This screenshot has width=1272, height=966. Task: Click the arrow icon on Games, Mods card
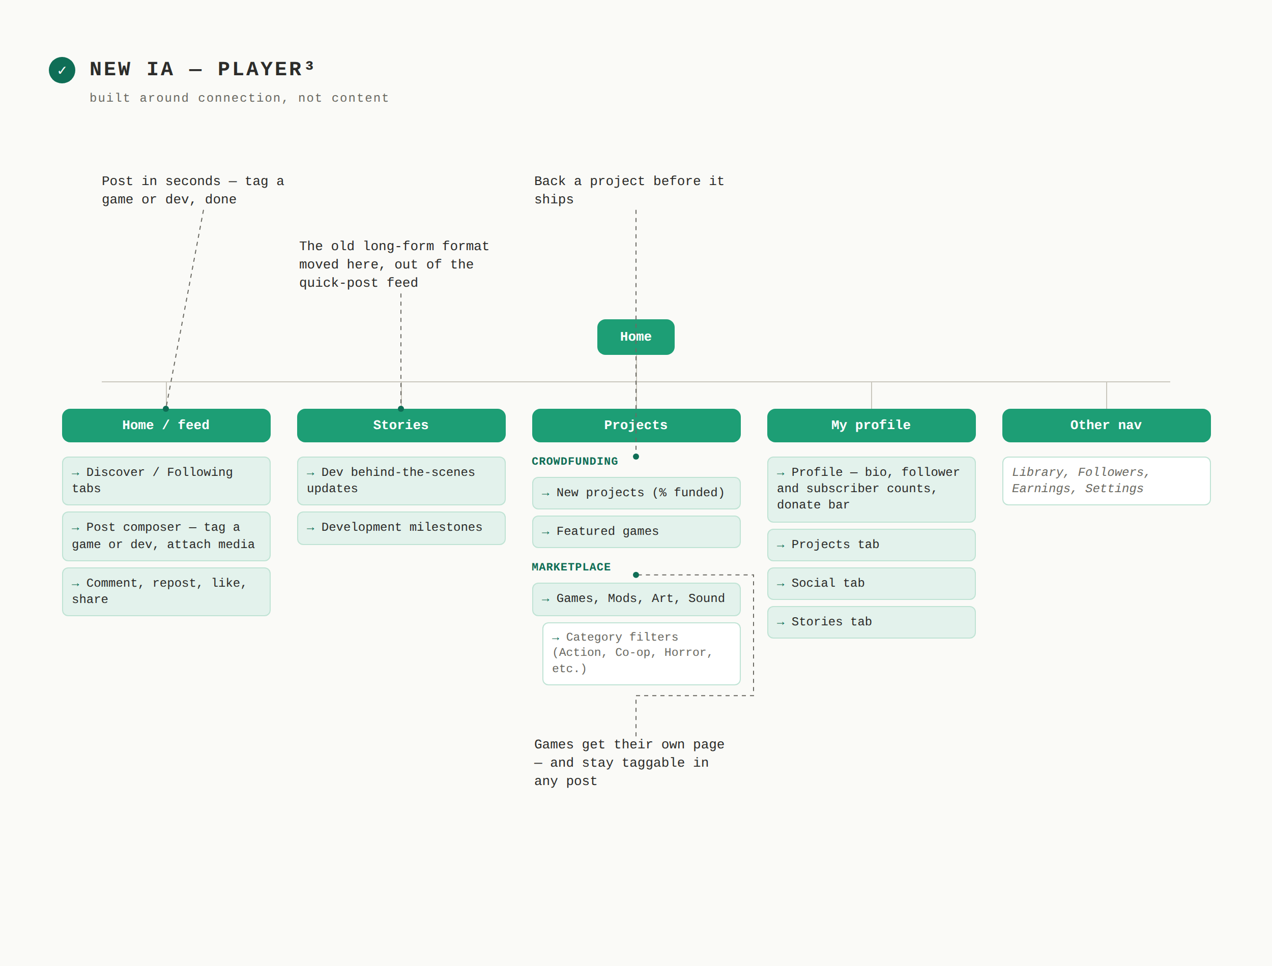point(545,600)
